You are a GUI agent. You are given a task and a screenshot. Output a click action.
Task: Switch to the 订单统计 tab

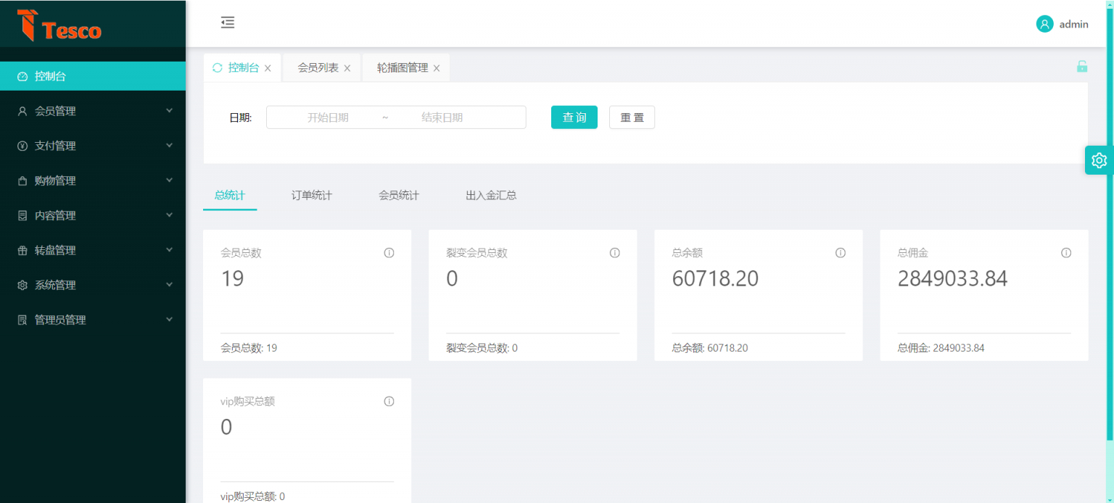[312, 194]
